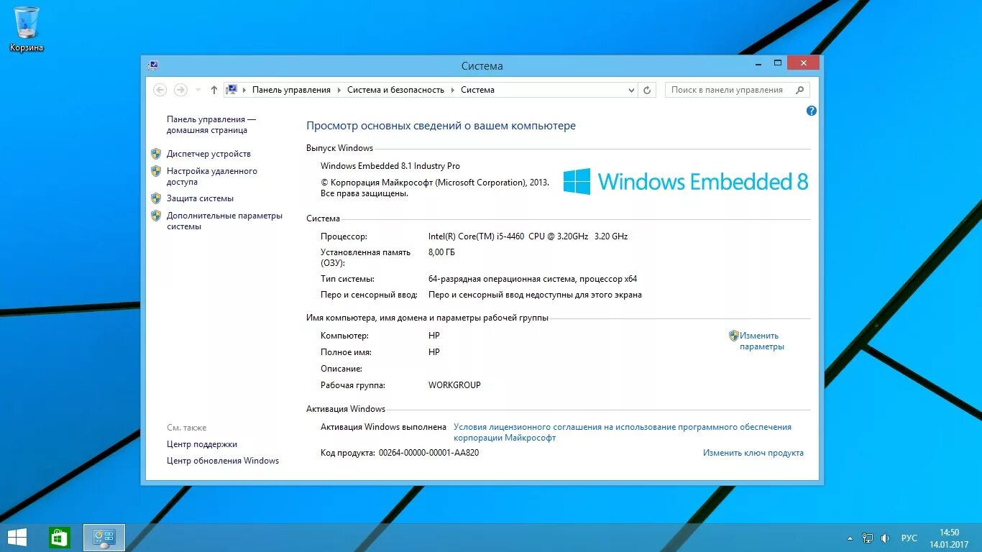Open the address bar dropdown arrow
982x552 pixels.
tap(630, 89)
